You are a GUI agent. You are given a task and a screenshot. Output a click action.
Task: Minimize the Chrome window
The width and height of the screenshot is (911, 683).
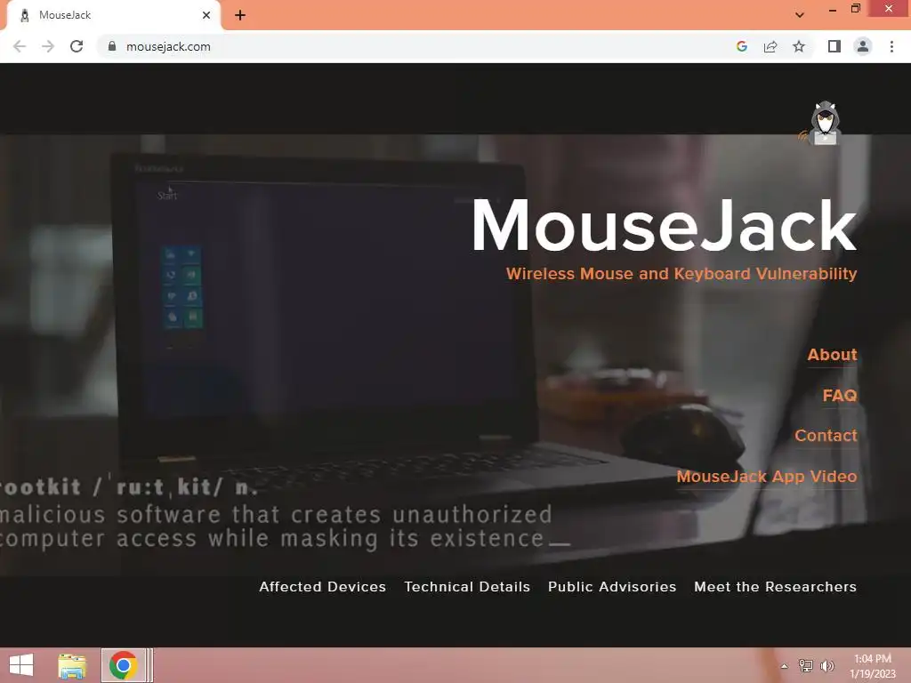(x=833, y=9)
